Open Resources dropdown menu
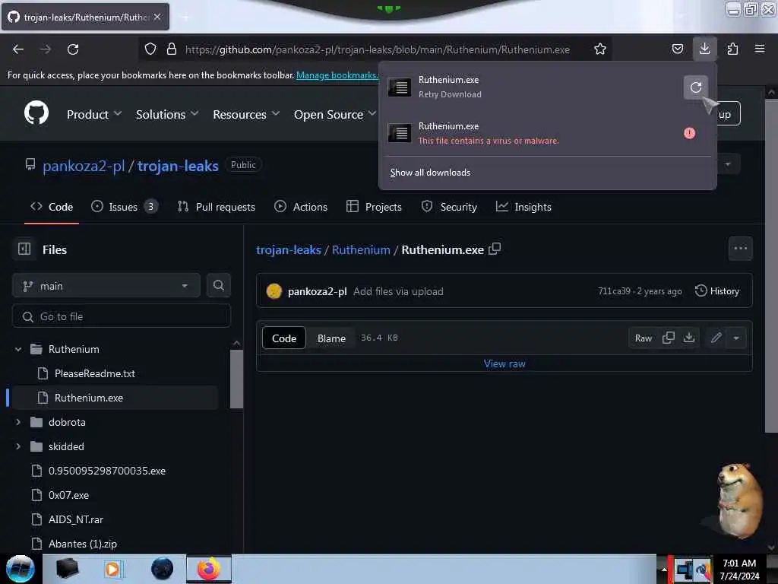This screenshot has height=584, width=778. (x=247, y=114)
